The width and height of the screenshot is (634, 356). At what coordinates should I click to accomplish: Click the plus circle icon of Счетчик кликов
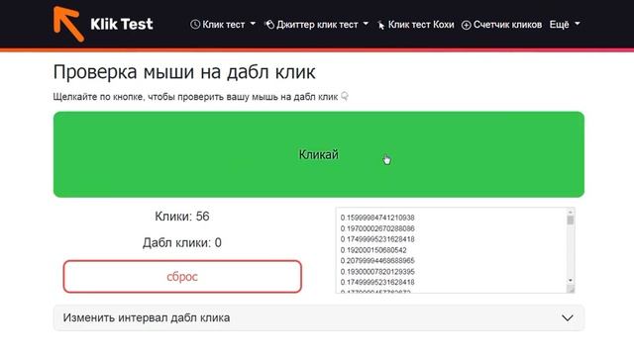467,25
